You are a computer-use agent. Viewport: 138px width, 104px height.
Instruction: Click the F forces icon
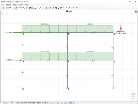66,8
